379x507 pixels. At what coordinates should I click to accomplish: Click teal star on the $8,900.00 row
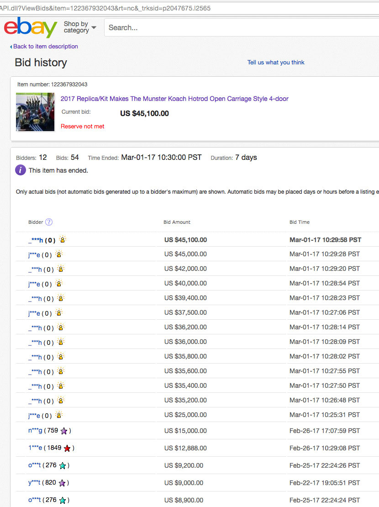click(63, 500)
